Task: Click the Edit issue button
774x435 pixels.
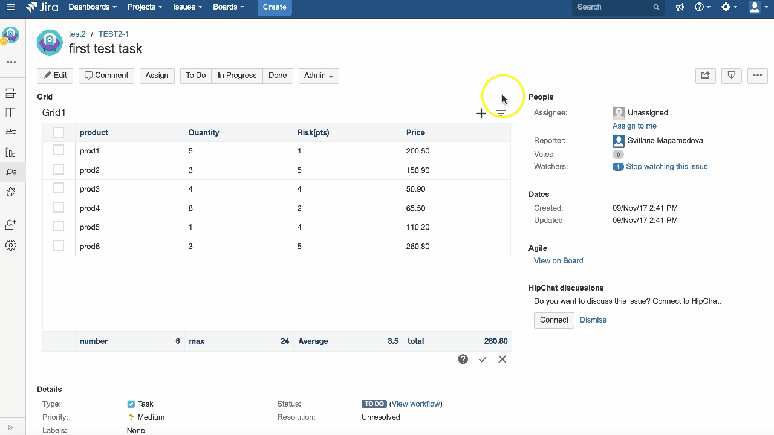Action: click(x=55, y=76)
